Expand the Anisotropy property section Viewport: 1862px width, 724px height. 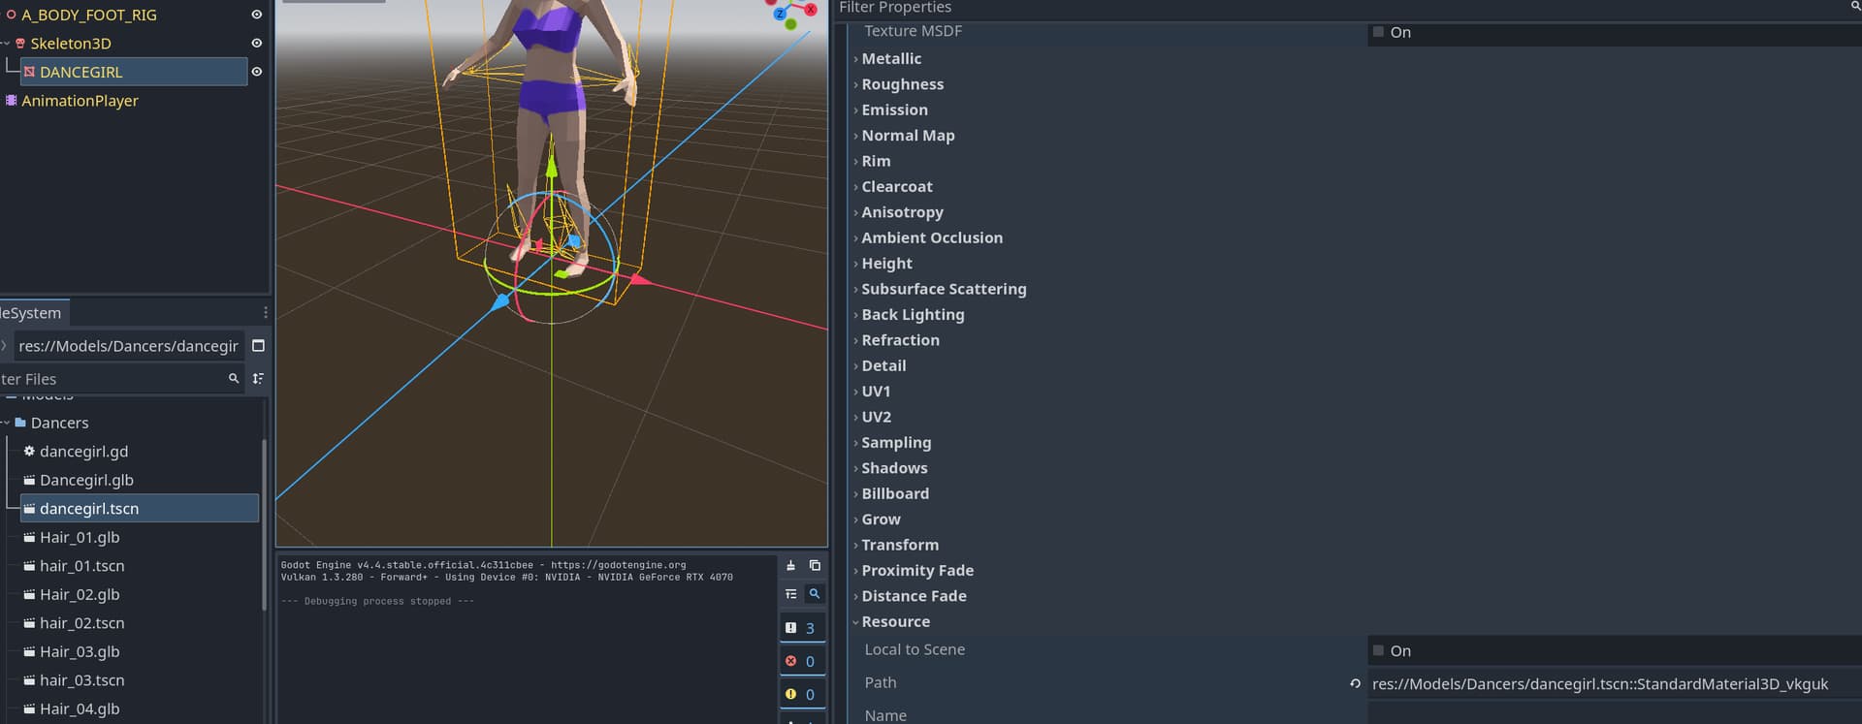[x=902, y=212]
